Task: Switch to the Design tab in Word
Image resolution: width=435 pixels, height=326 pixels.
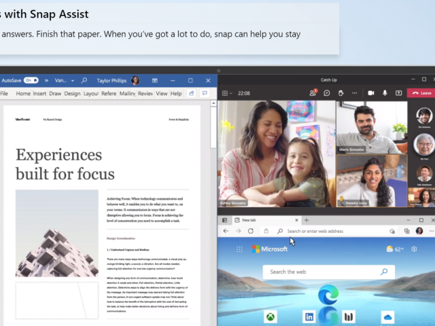Action: click(x=72, y=94)
